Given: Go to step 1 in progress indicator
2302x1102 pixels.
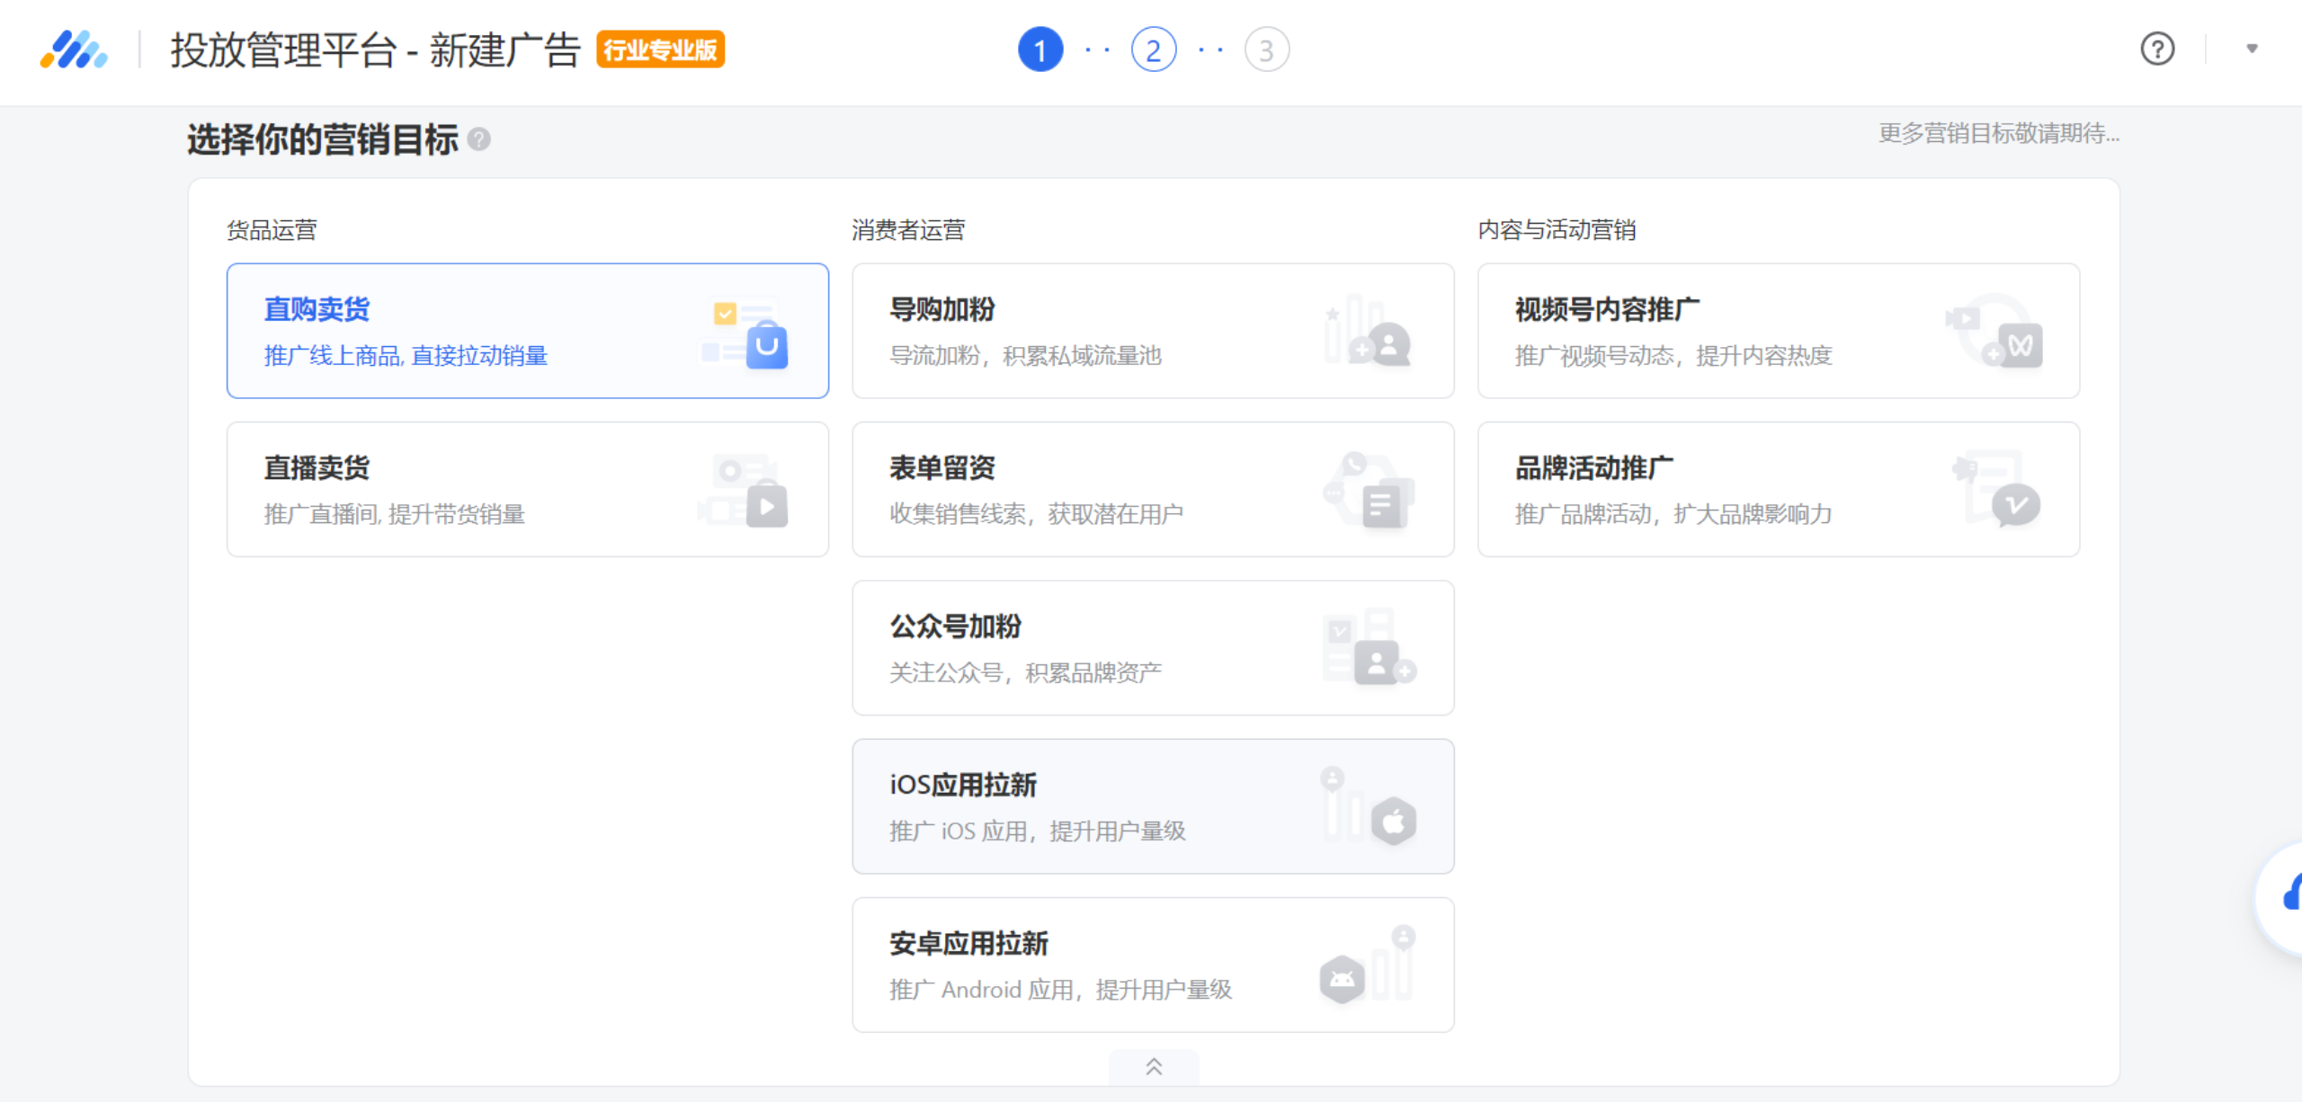Looking at the screenshot, I should coord(1040,50).
